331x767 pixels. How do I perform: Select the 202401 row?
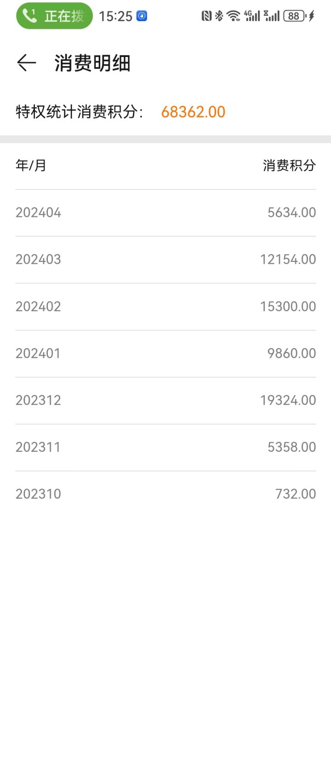click(165, 353)
